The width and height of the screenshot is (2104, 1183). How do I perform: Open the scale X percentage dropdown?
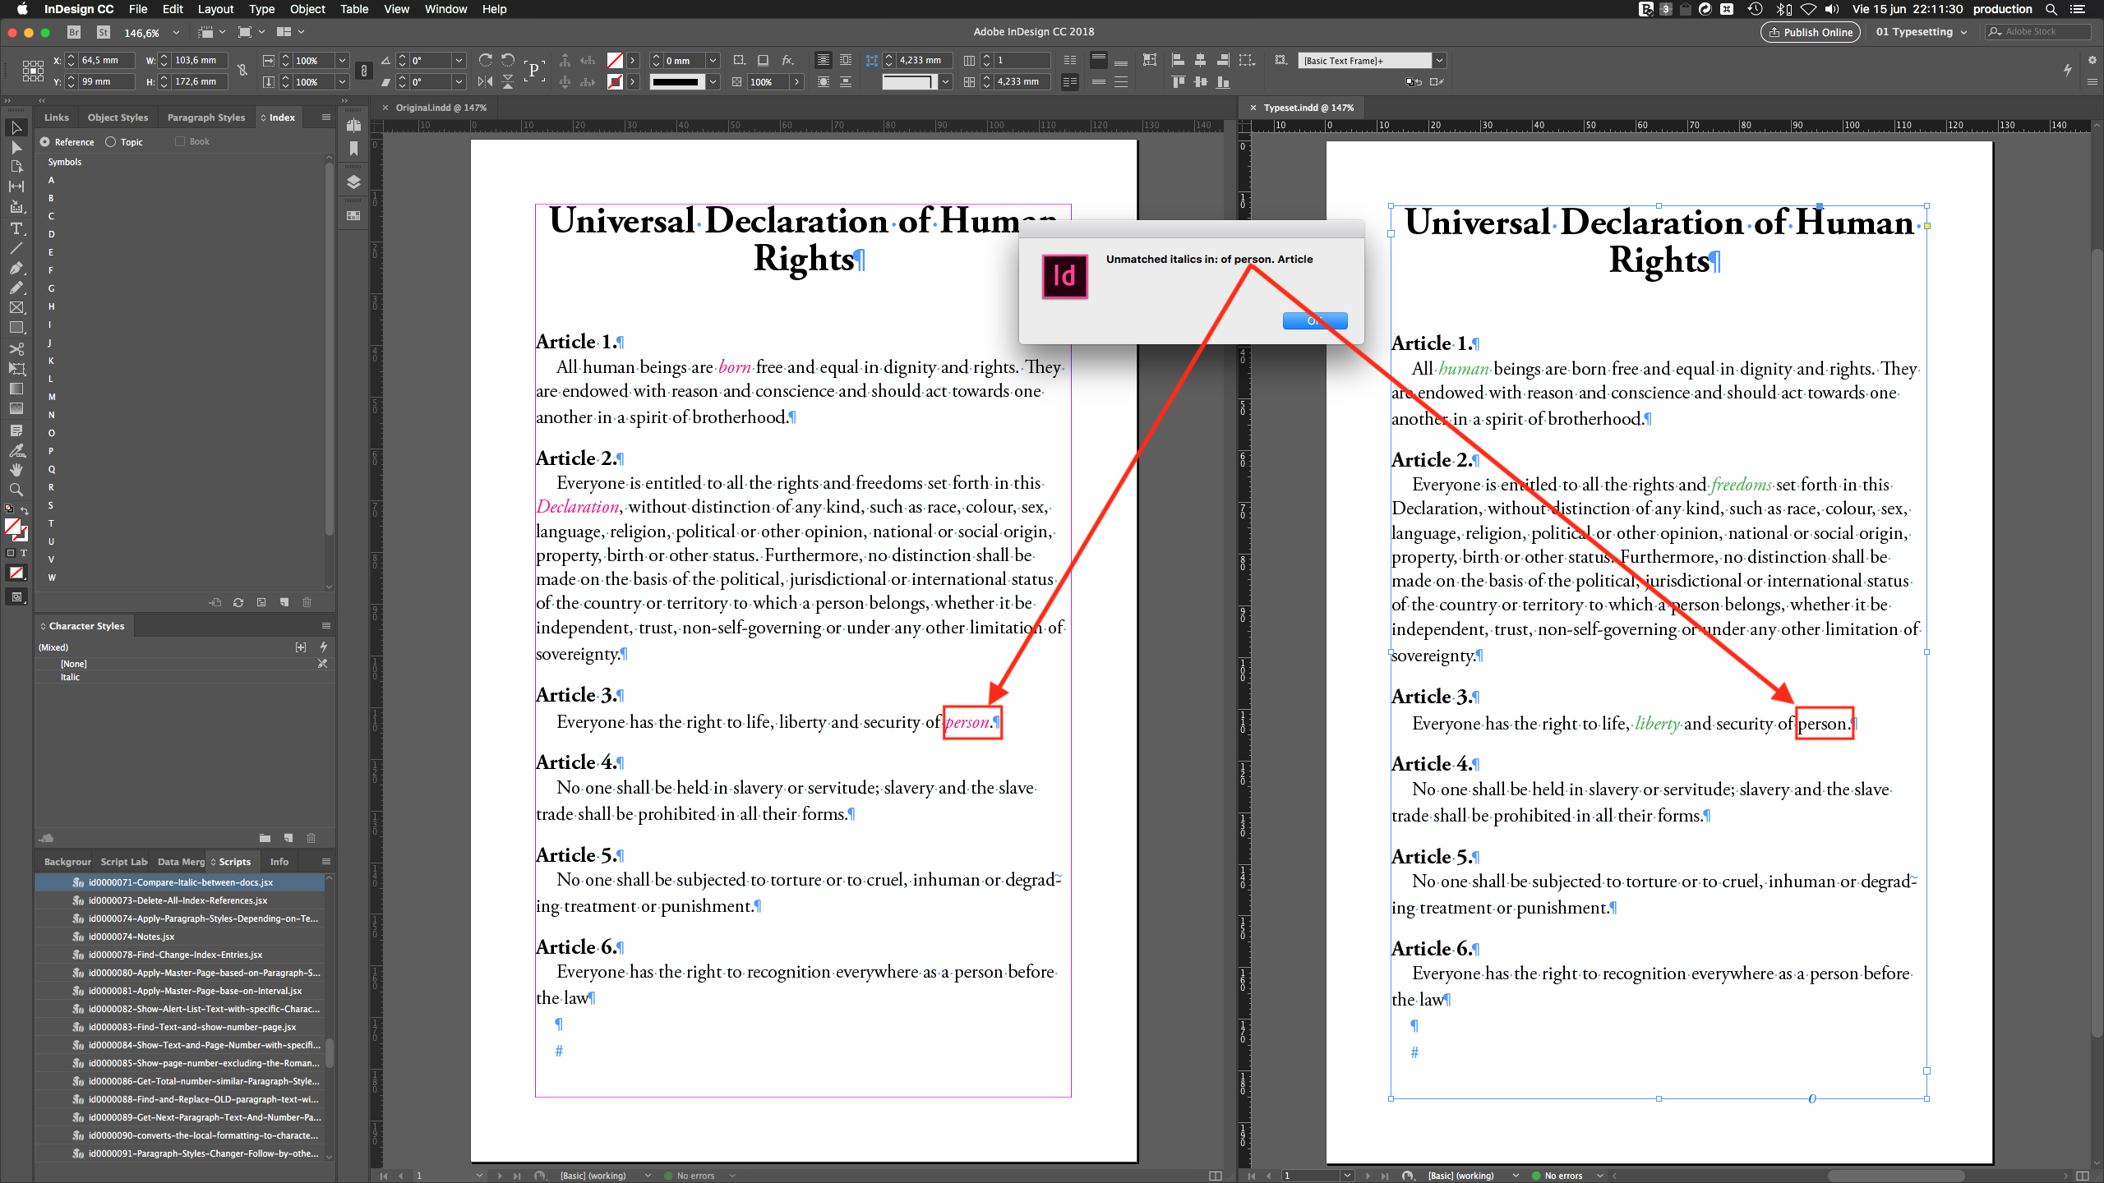coord(342,60)
